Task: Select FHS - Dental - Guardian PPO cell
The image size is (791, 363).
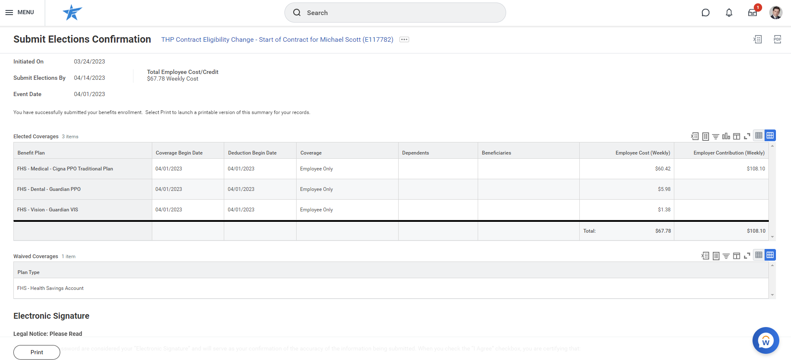Action: (83, 189)
